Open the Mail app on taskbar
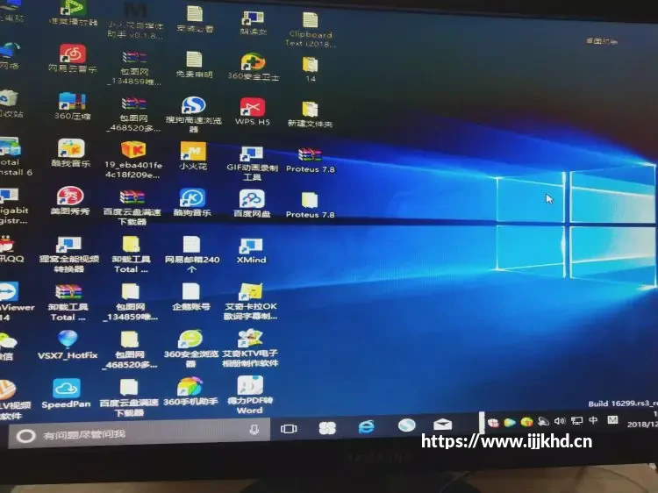Image resolution: width=658 pixels, height=493 pixels. pyautogui.click(x=443, y=425)
